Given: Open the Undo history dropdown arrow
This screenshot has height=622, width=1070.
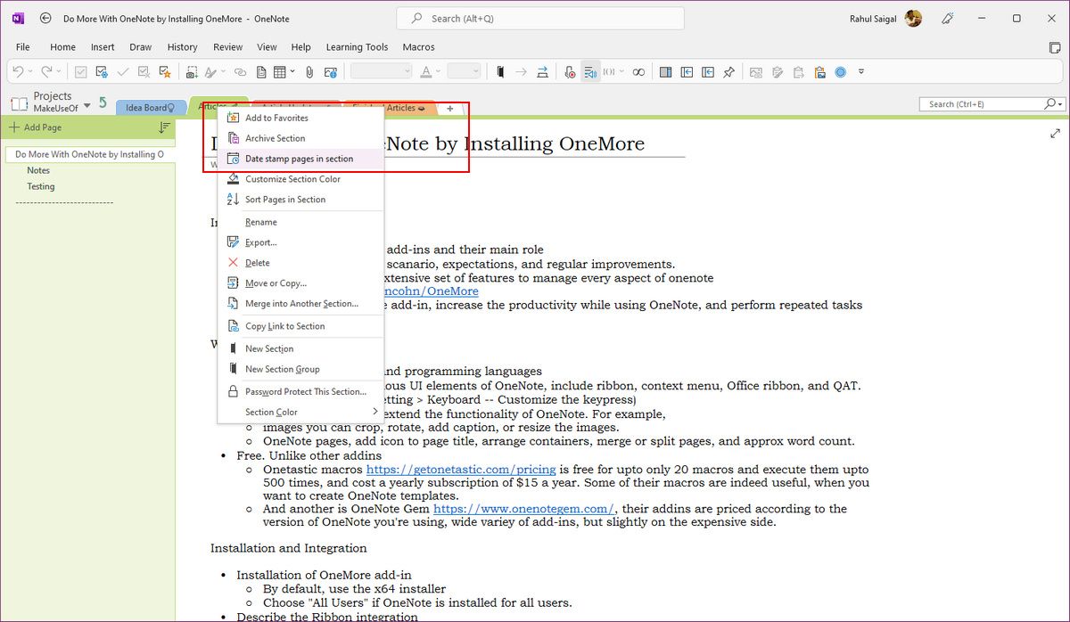Looking at the screenshot, I should click(29, 72).
